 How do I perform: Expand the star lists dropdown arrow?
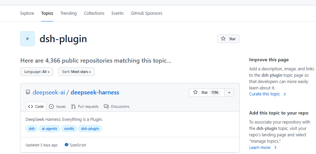[x=229, y=93]
